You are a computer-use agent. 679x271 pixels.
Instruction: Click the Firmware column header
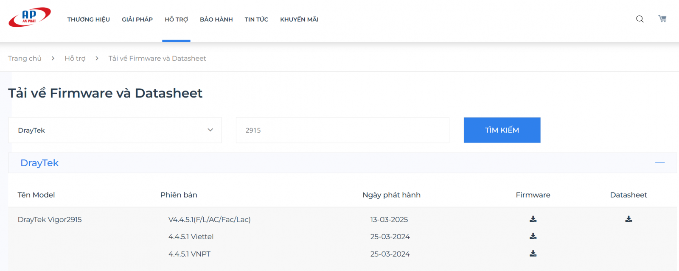pyautogui.click(x=533, y=195)
